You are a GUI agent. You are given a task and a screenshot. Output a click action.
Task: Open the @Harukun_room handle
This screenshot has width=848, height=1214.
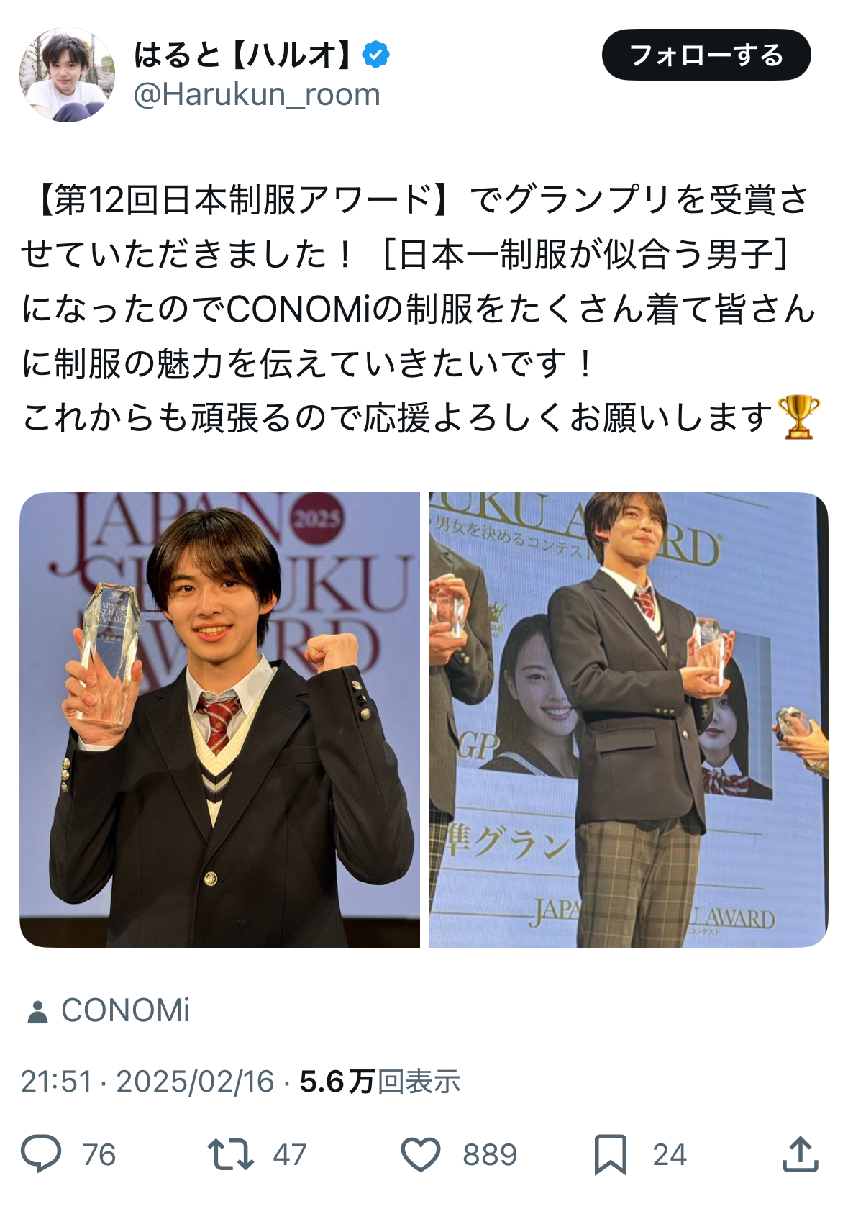point(257,95)
